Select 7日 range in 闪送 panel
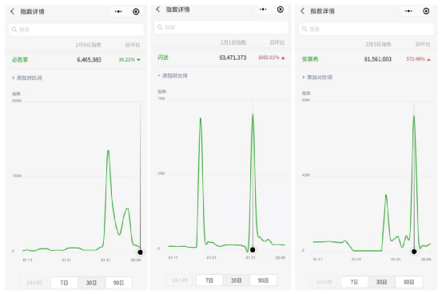 point(209,280)
